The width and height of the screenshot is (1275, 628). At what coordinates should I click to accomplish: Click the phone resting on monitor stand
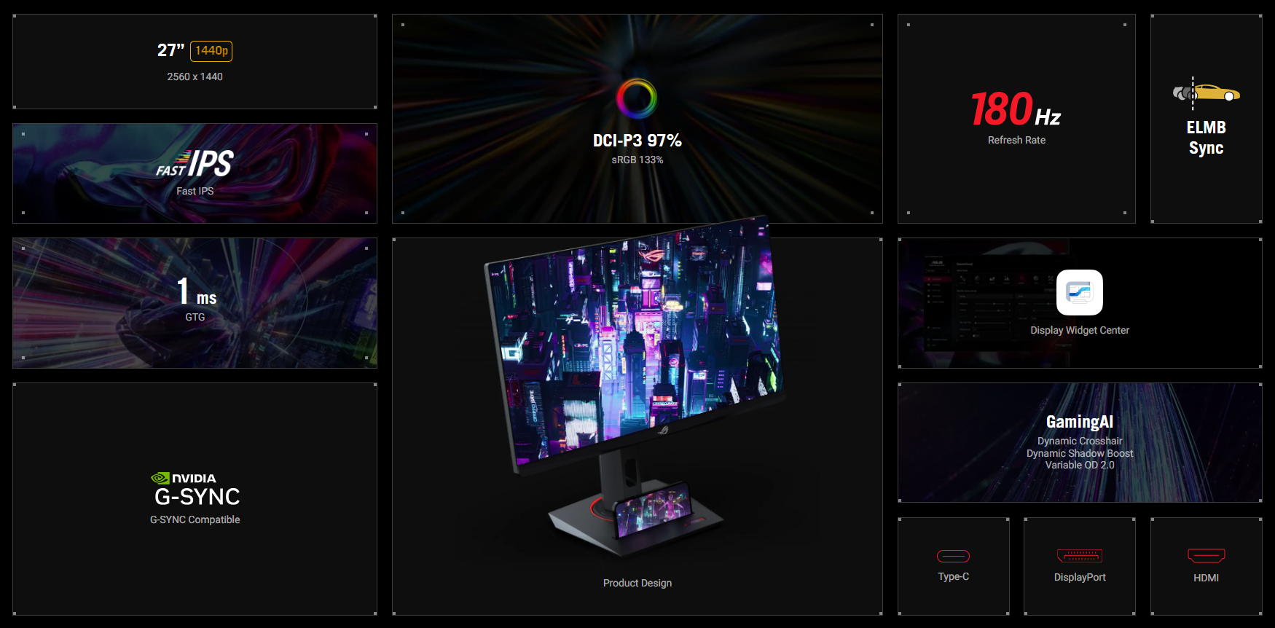click(x=652, y=510)
